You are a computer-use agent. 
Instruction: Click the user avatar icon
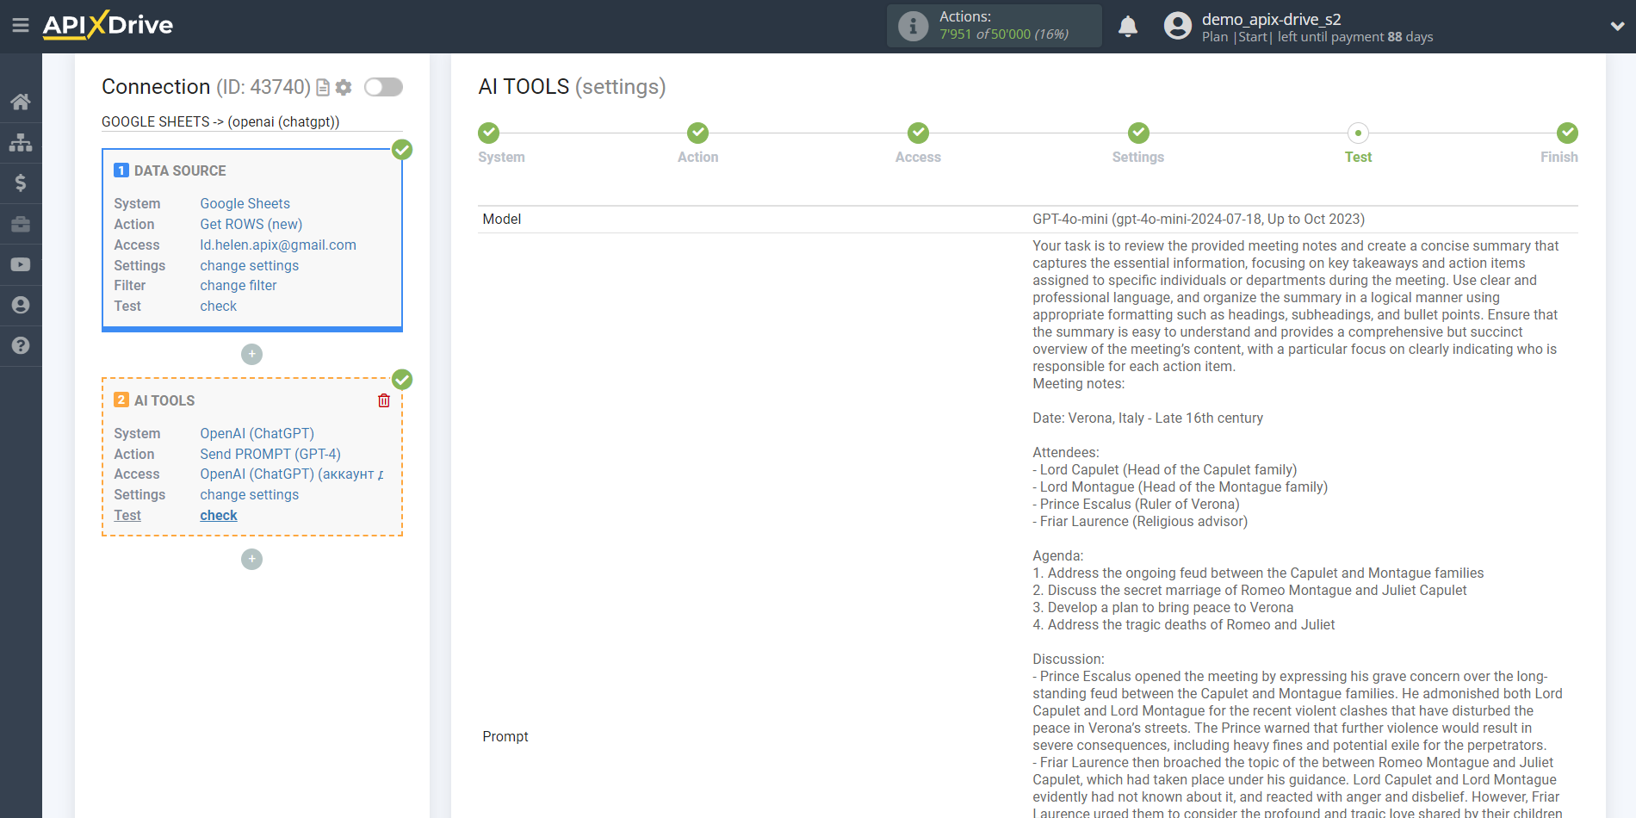(x=1177, y=26)
